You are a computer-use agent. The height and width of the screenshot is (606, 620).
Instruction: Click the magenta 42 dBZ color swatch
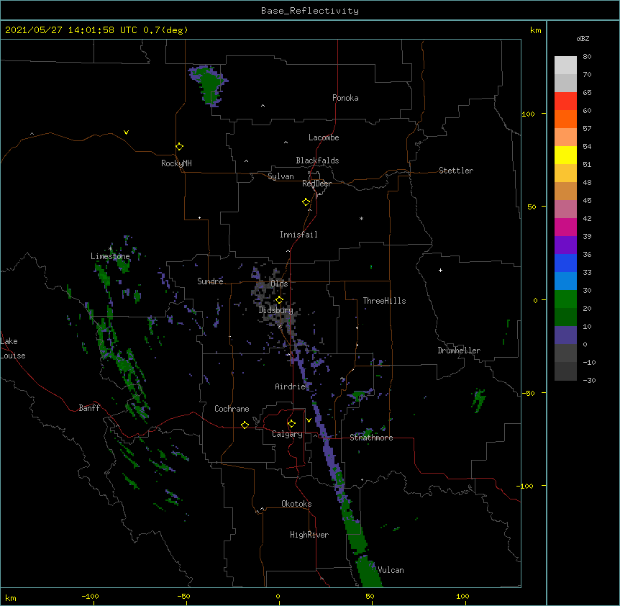[565, 227]
